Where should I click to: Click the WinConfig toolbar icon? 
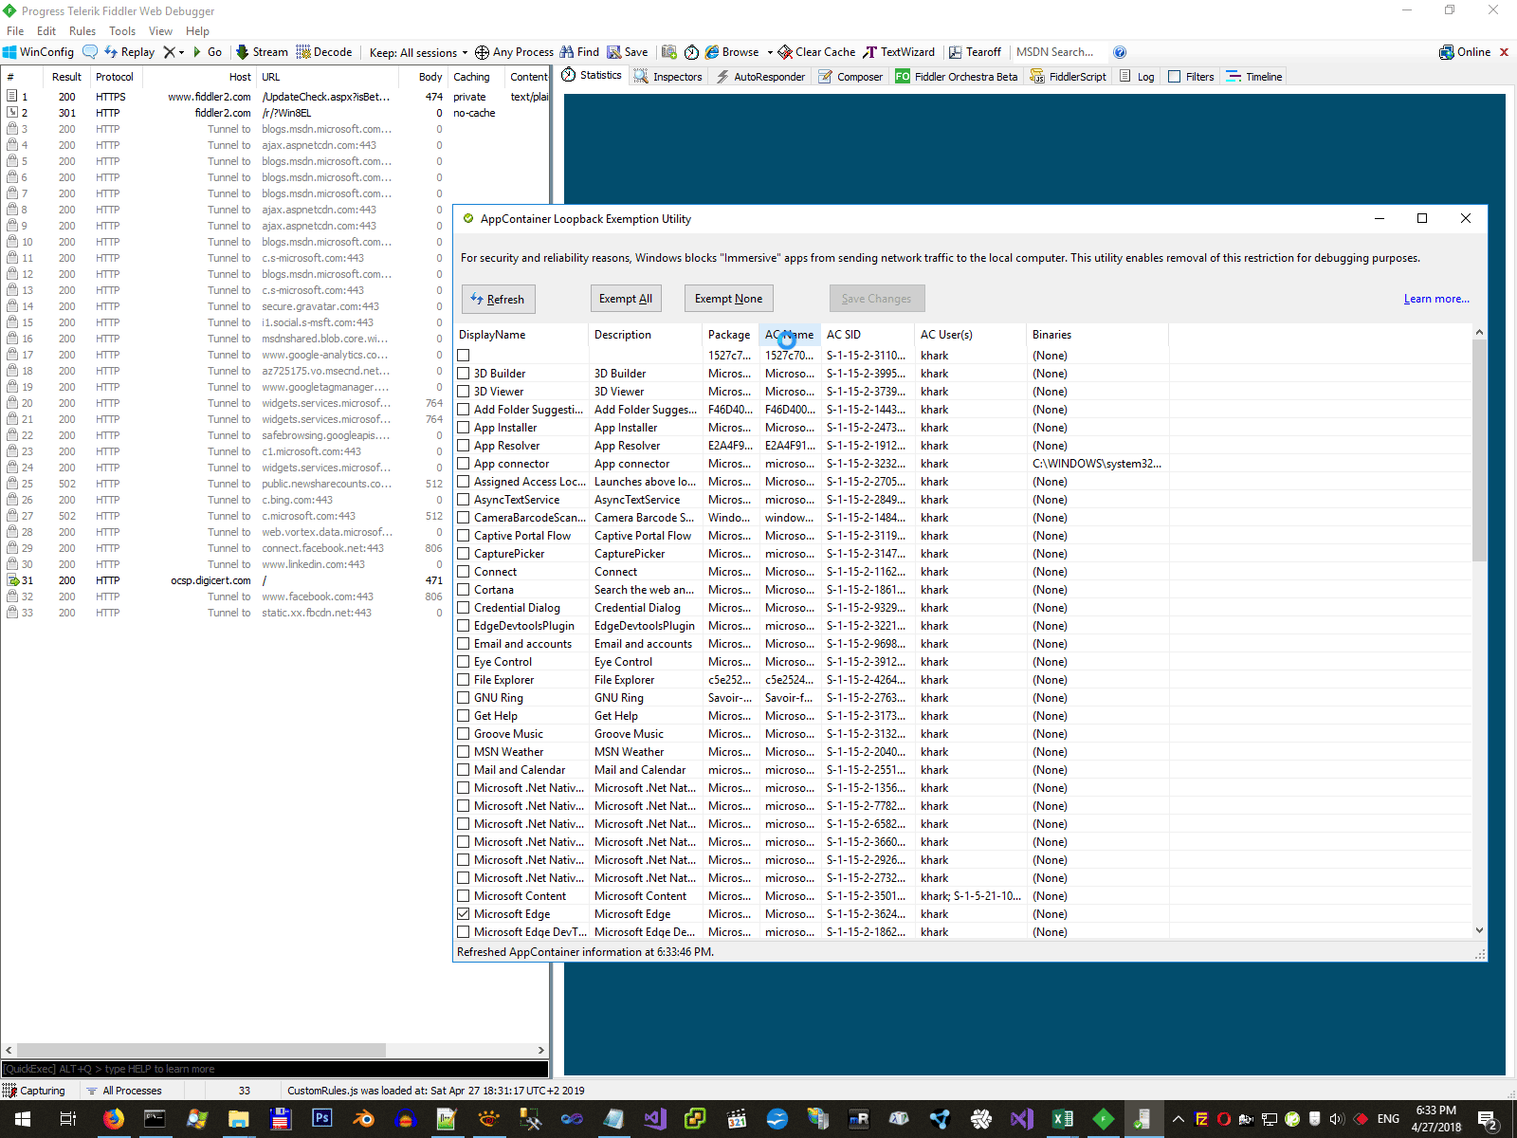tap(38, 52)
